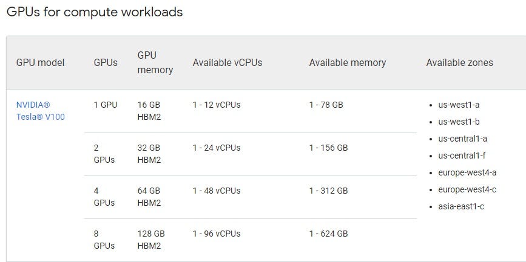Click the '1 - 624 GB' memory cell
This screenshot has height=262, width=526.
(x=328, y=234)
